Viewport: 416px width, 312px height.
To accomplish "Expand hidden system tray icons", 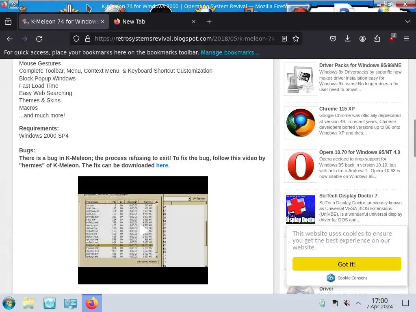I will 358,303.
